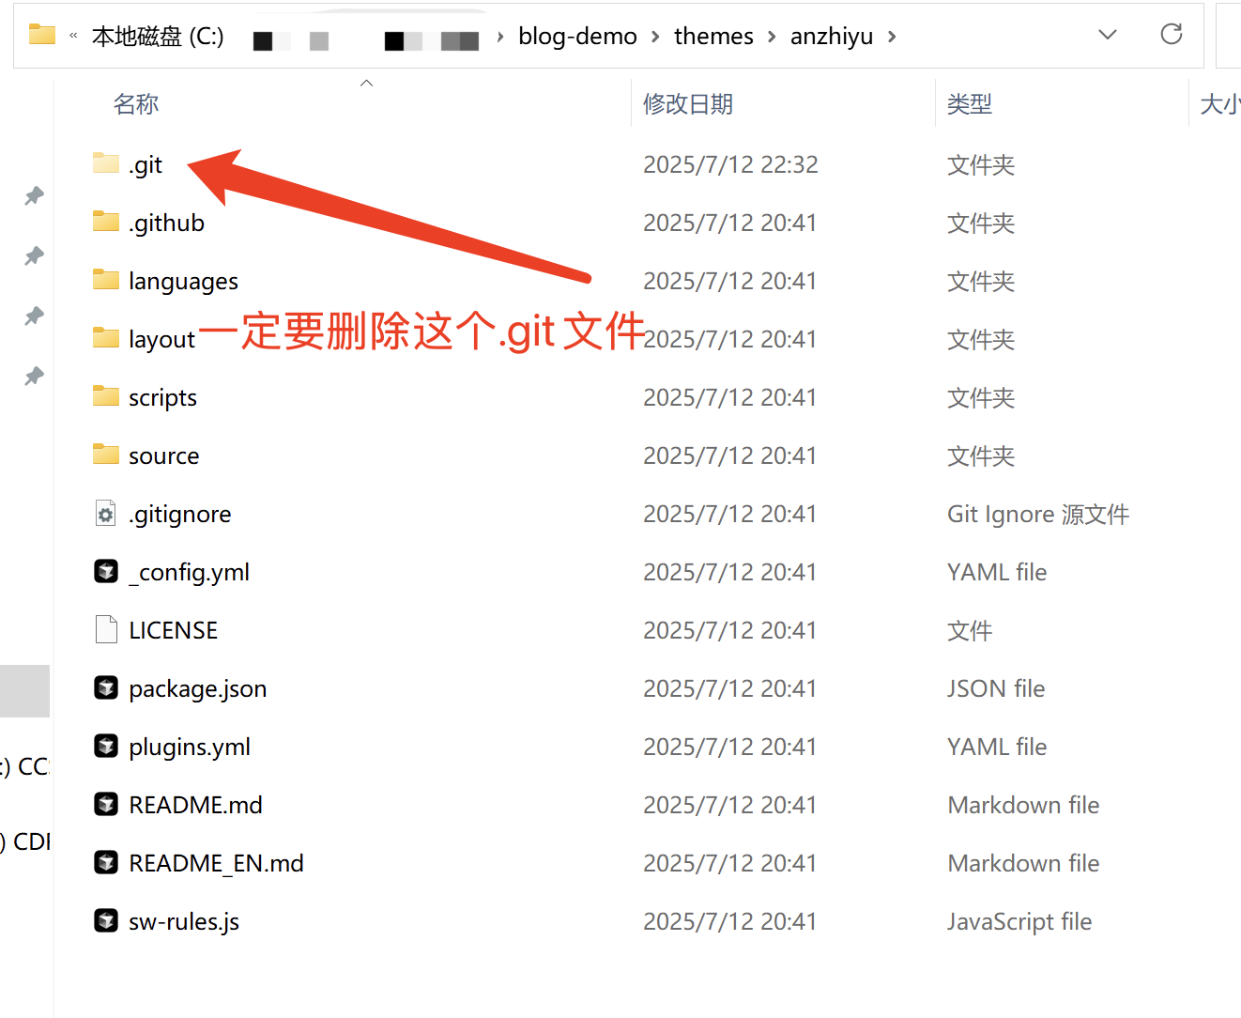This screenshot has height=1018, width=1241.
Task: Click the _config.yml file icon
Action: [x=106, y=572]
